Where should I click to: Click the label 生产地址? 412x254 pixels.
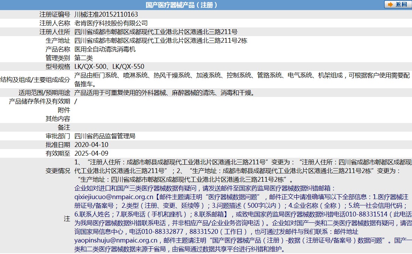(58, 40)
